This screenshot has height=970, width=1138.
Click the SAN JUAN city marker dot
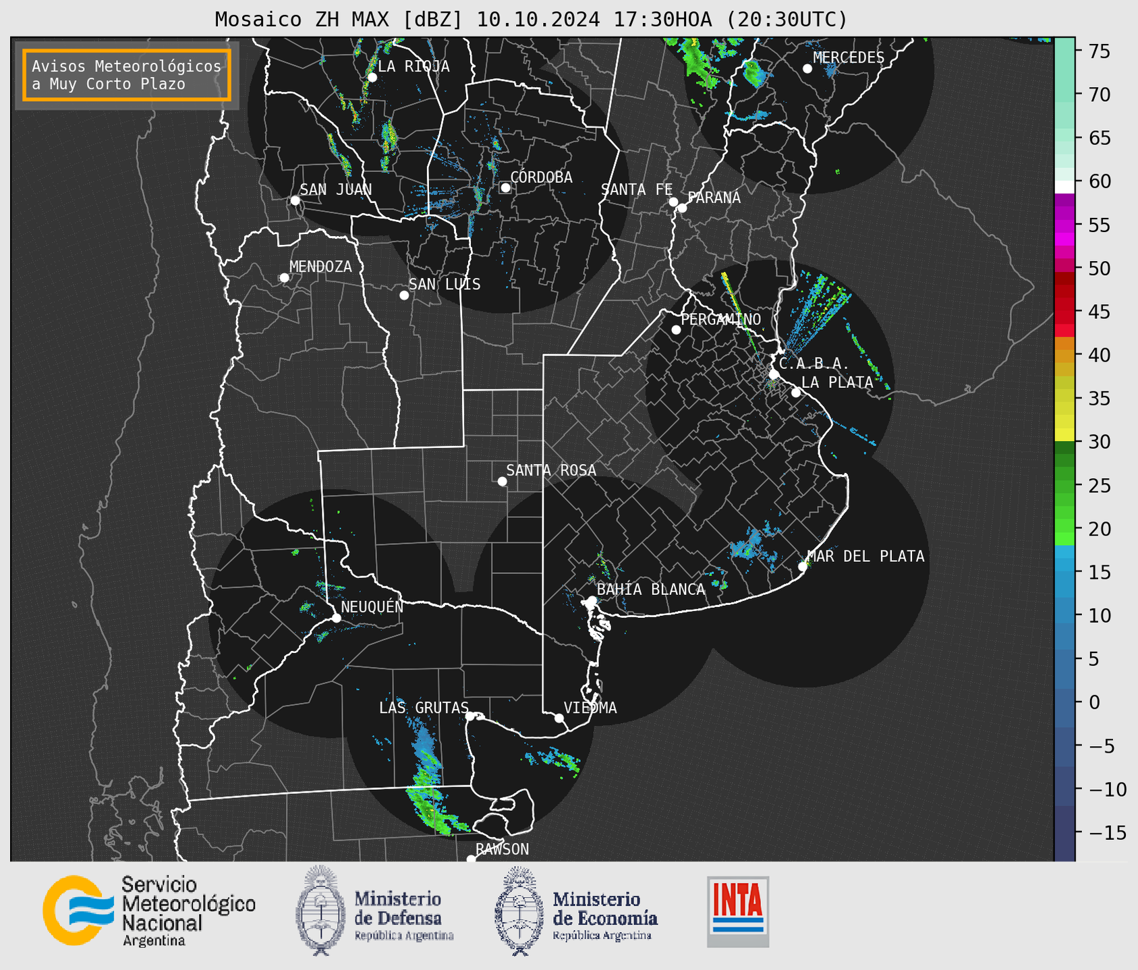click(295, 200)
